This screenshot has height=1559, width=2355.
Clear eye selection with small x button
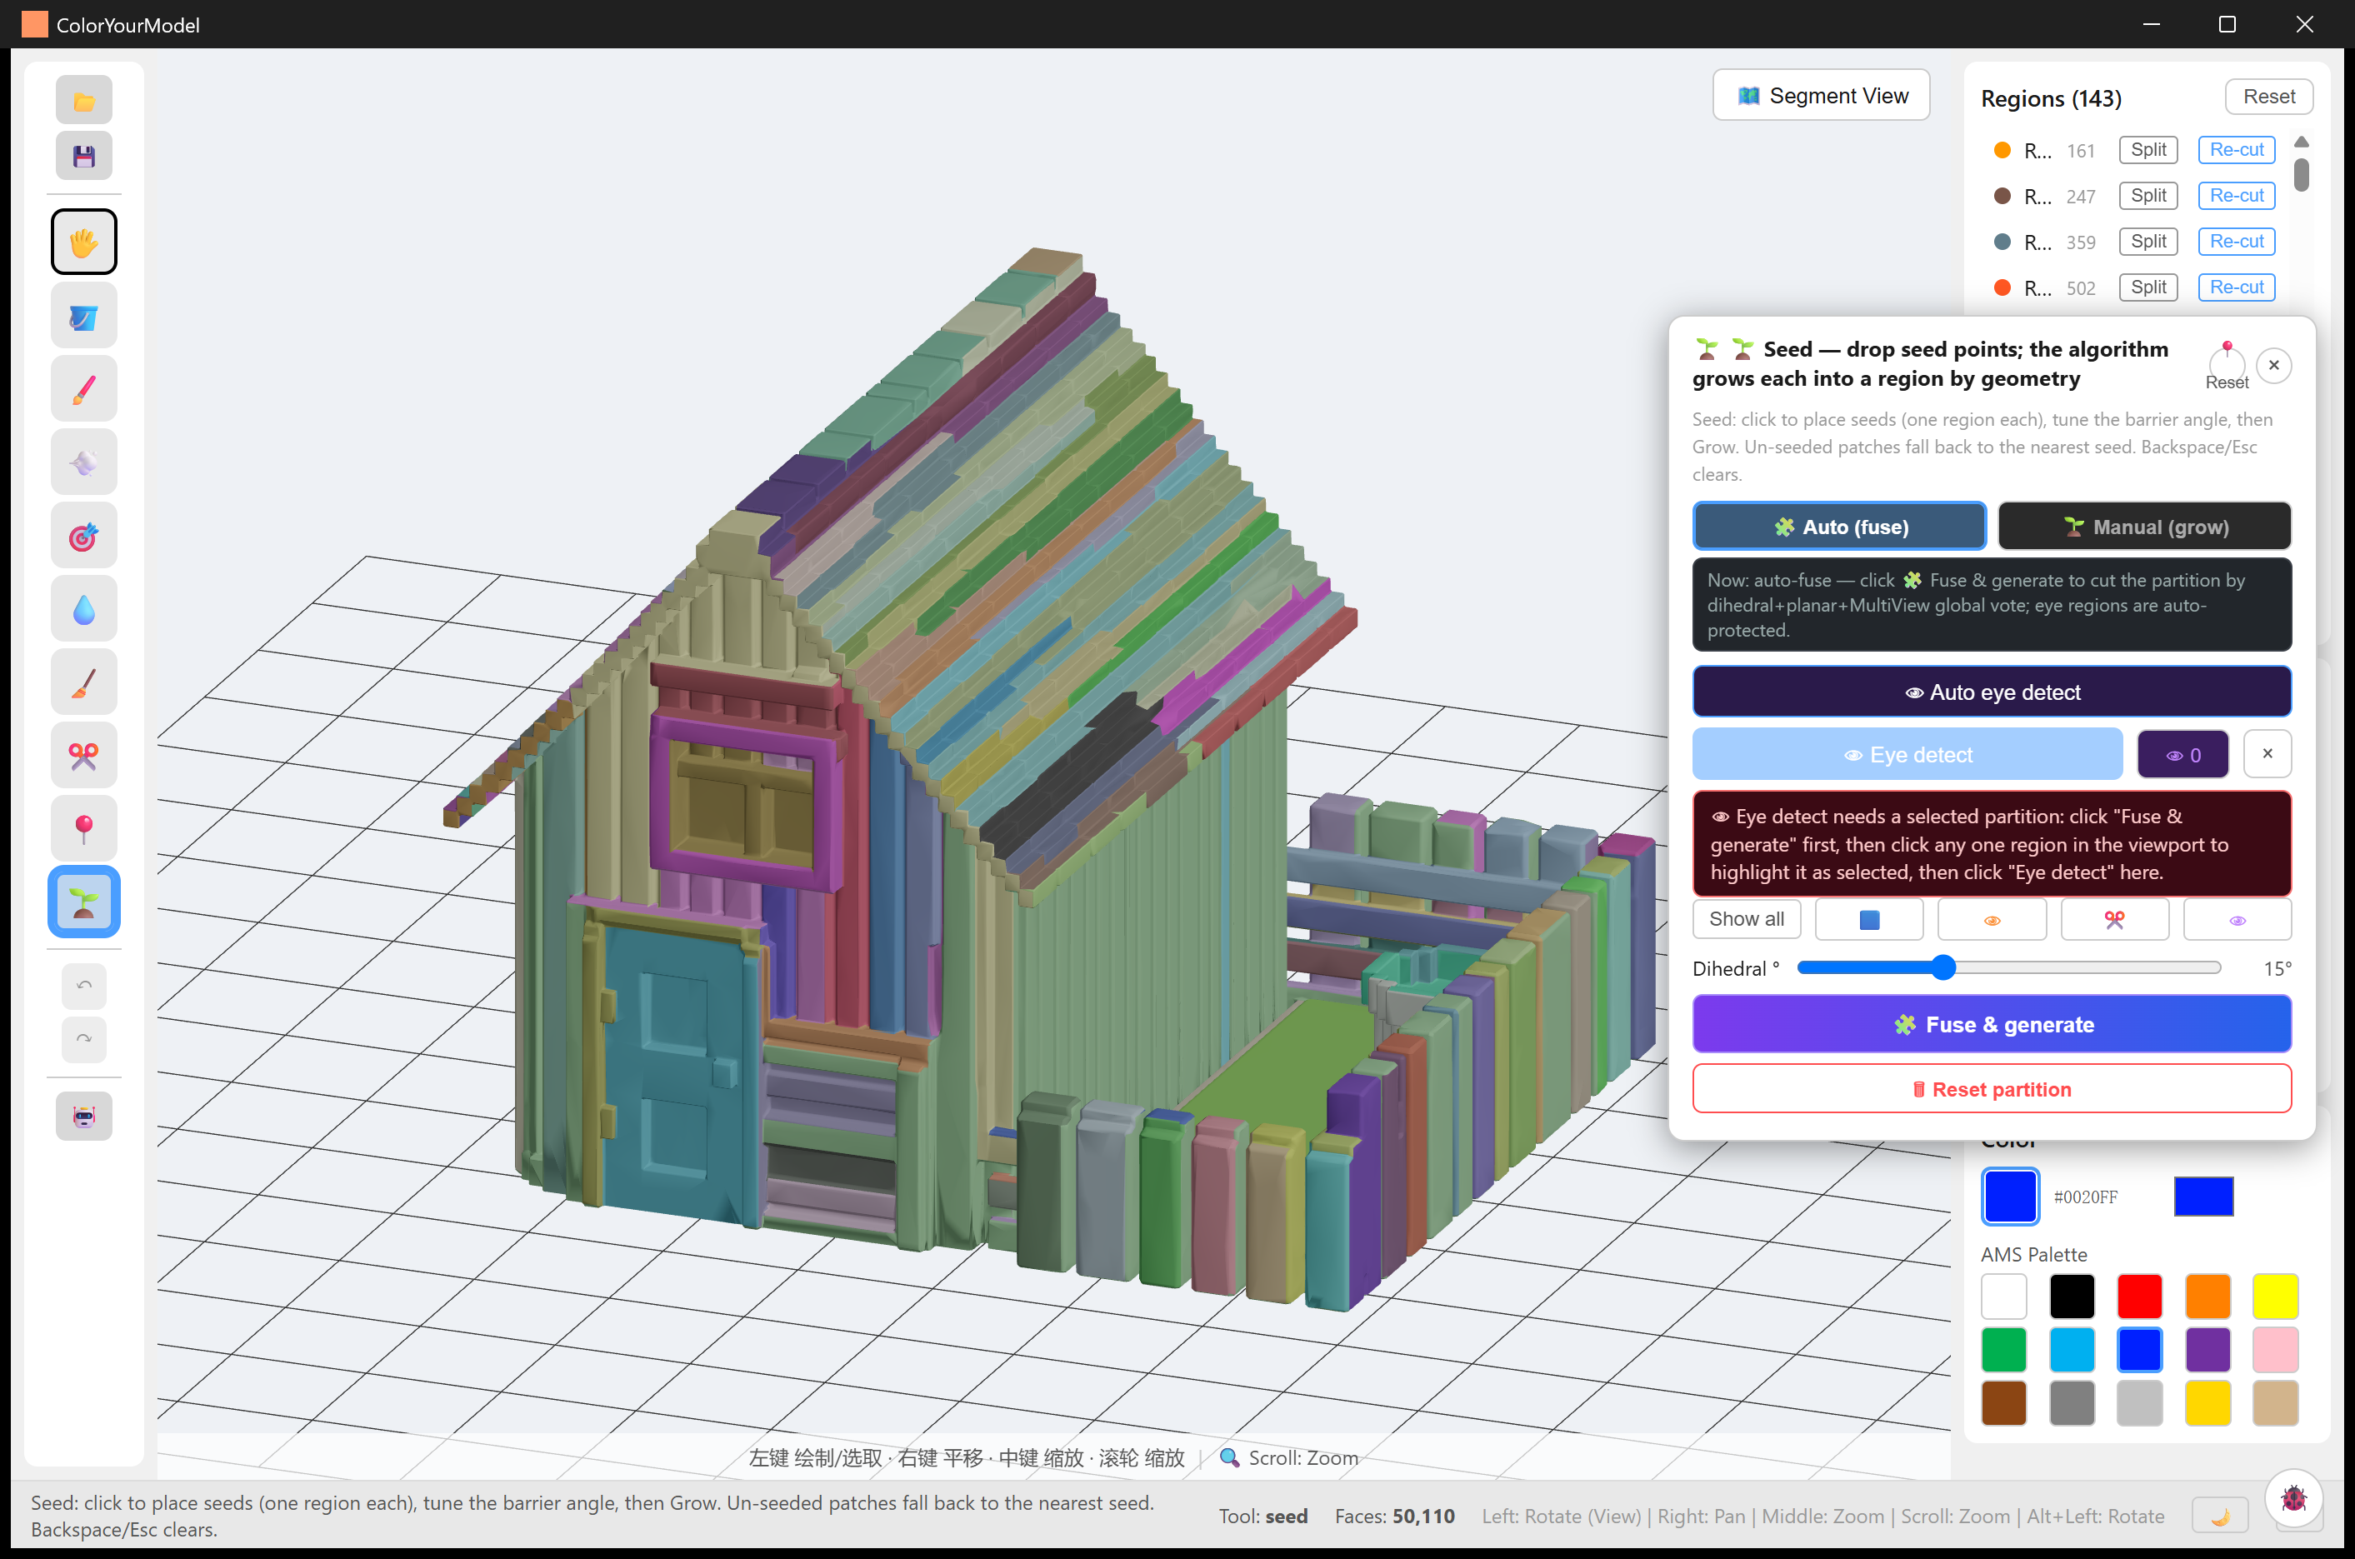pyautogui.click(x=2267, y=753)
